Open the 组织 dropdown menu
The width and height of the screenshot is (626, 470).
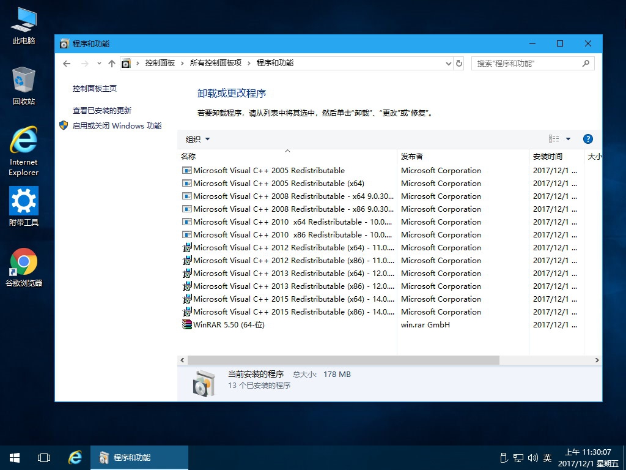point(197,139)
